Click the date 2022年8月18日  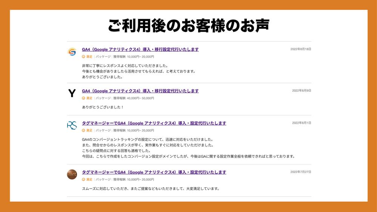click(300, 49)
